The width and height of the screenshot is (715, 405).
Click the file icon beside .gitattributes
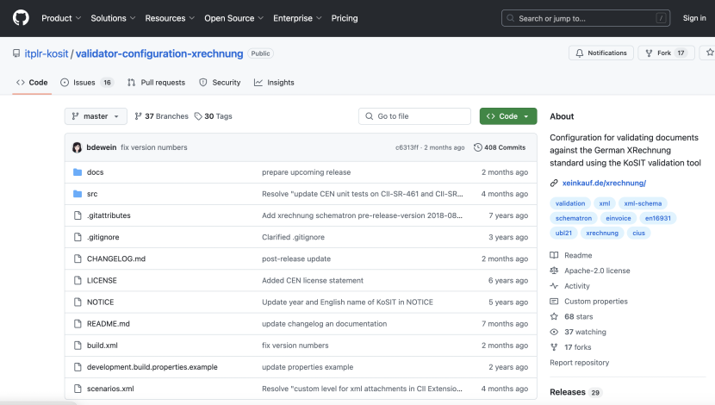pos(78,215)
